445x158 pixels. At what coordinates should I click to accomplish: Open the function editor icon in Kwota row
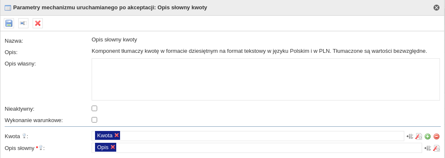pos(419,136)
